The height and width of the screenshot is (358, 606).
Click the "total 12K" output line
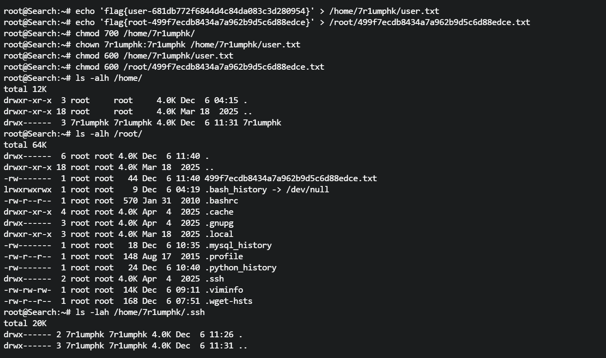[x=25, y=89]
